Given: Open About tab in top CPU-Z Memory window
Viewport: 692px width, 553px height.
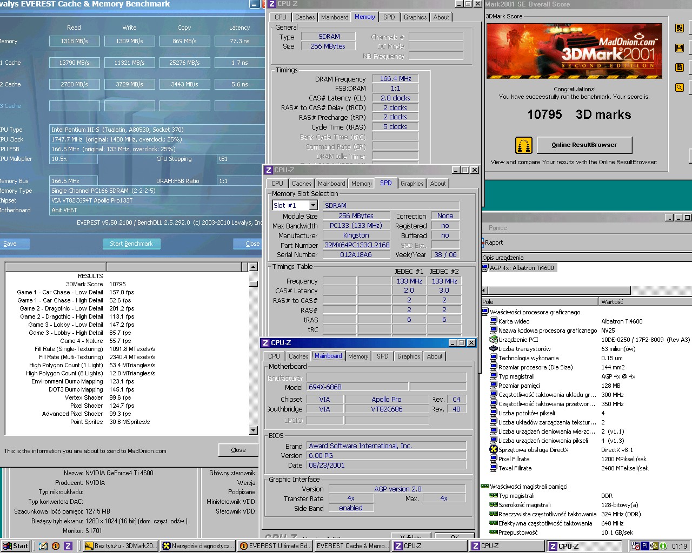Looking at the screenshot, I should 441,17.
